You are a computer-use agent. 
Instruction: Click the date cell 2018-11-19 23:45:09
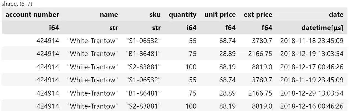(x=312, y=80)
